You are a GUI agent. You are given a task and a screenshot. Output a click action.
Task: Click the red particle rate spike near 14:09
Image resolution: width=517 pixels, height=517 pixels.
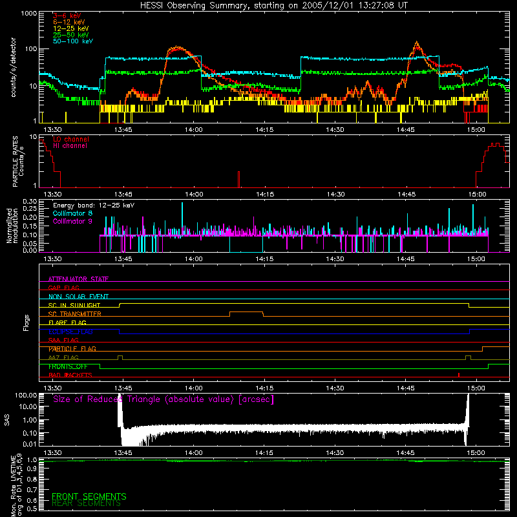click(238, 180)
